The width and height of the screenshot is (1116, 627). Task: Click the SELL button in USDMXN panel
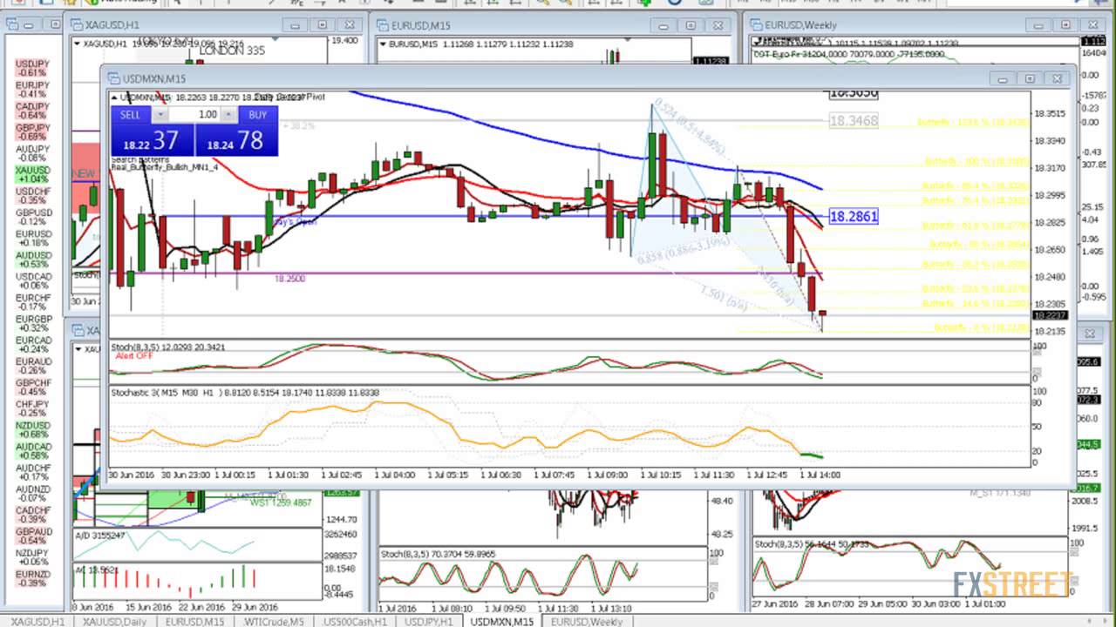pos(130,115)
